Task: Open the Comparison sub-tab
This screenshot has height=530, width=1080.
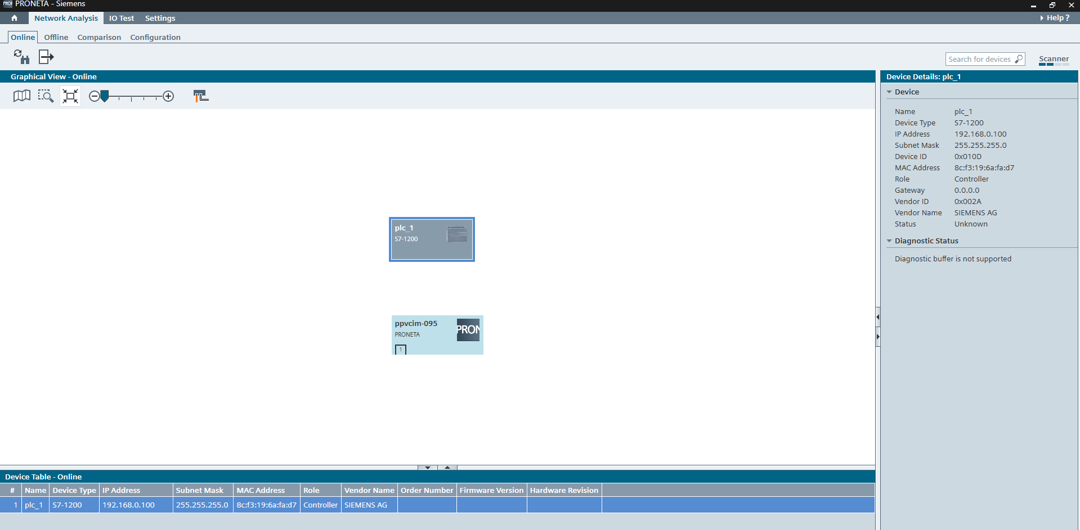Action: pyautogui.click(x=99, y=37)
